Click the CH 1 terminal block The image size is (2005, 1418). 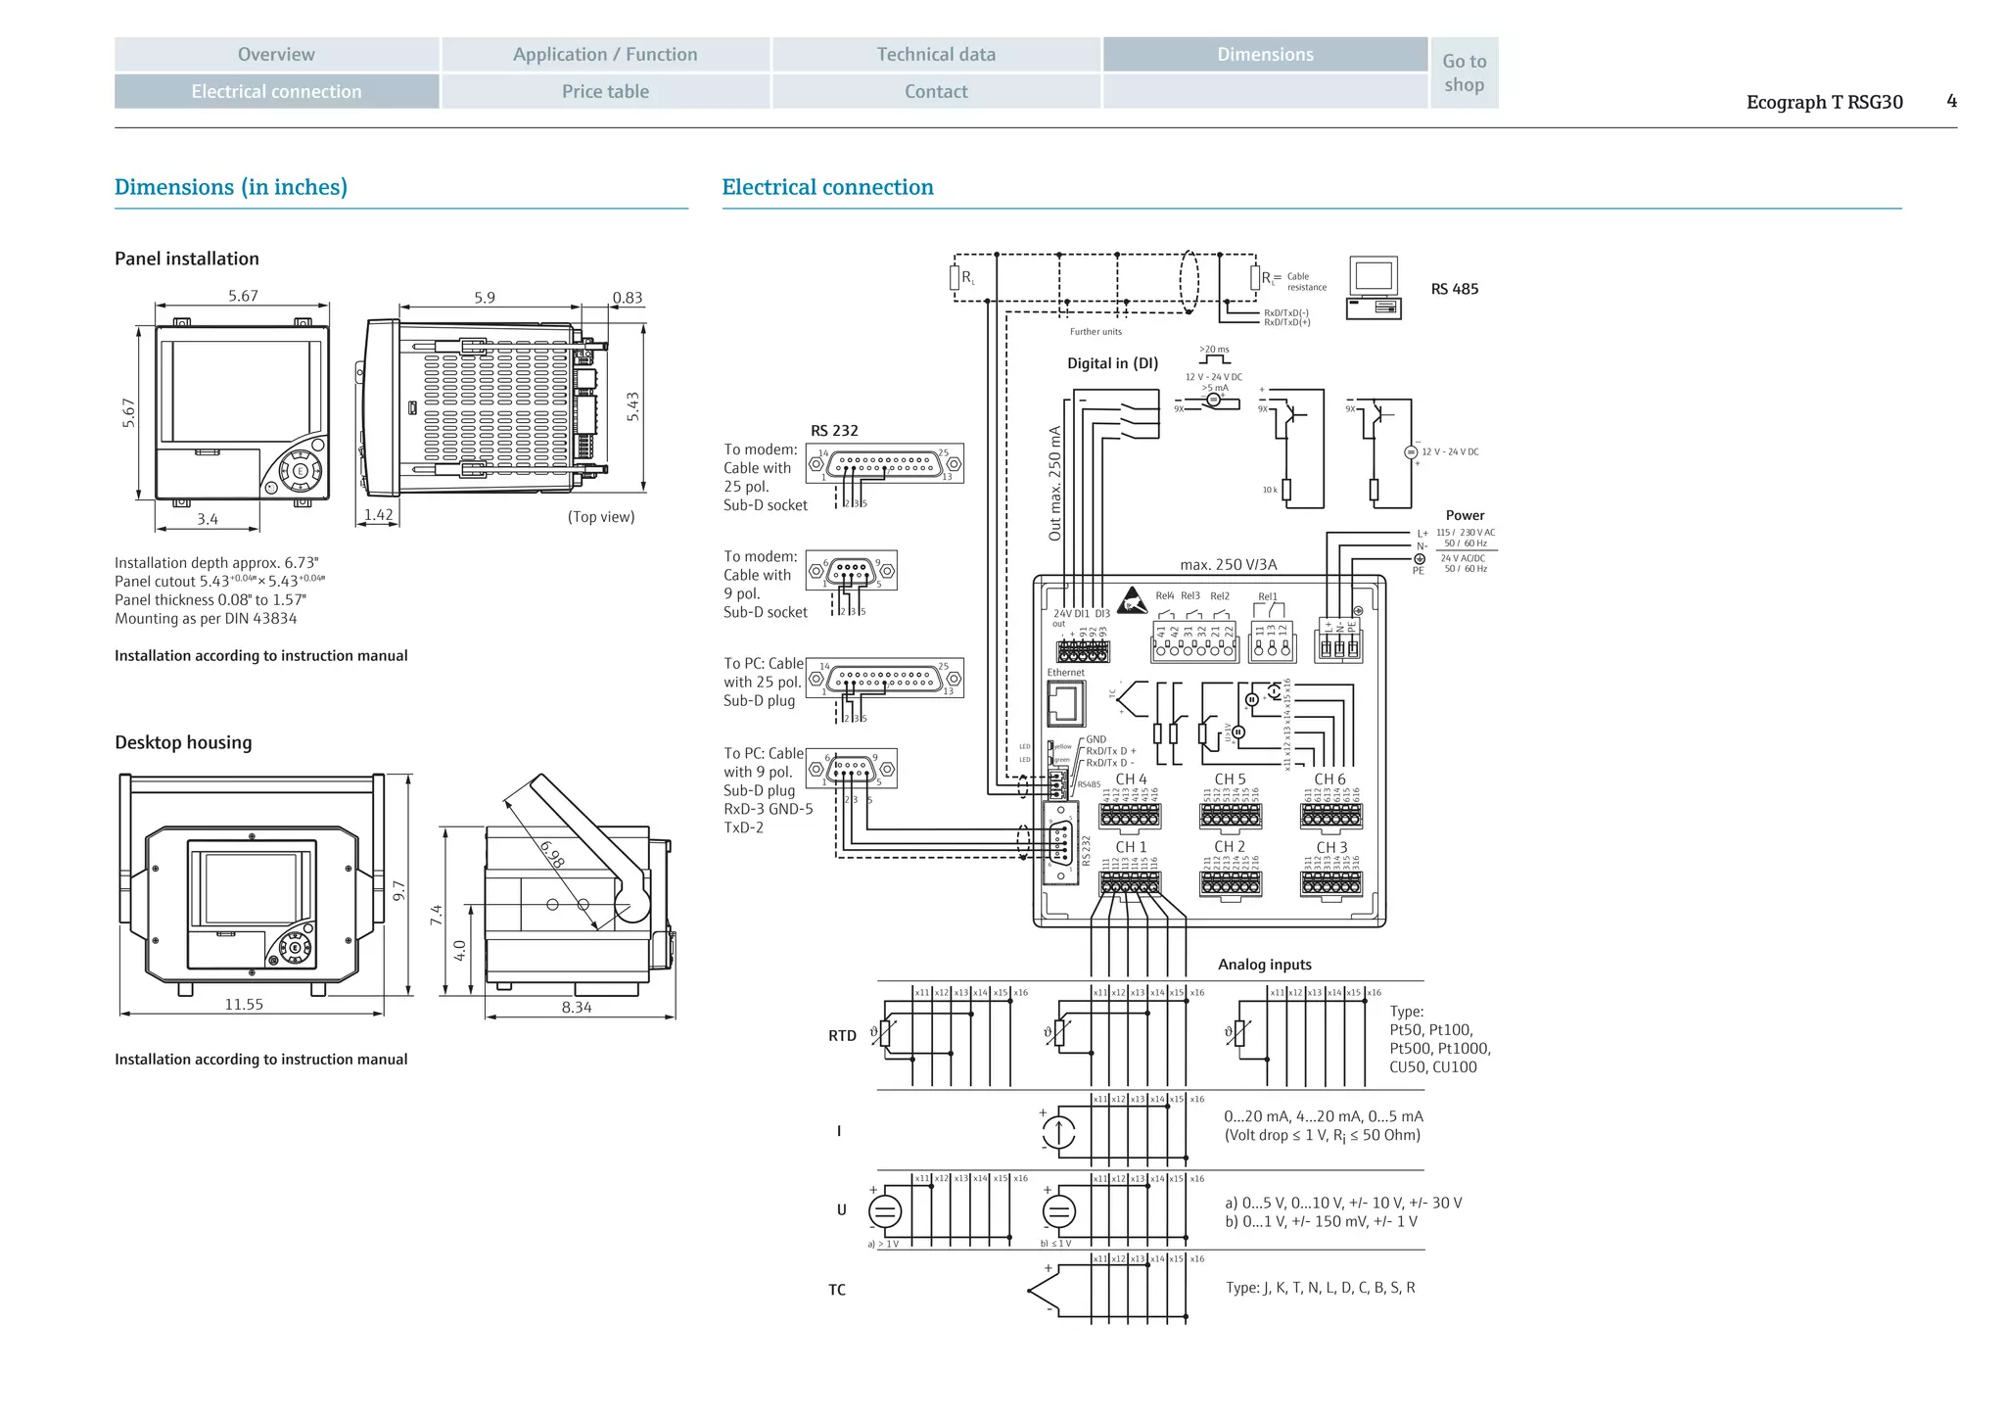click(x=1130, y=884)
